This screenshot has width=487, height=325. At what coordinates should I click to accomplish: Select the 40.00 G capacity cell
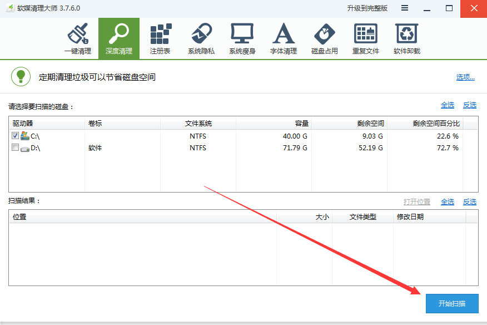point(295,136)
